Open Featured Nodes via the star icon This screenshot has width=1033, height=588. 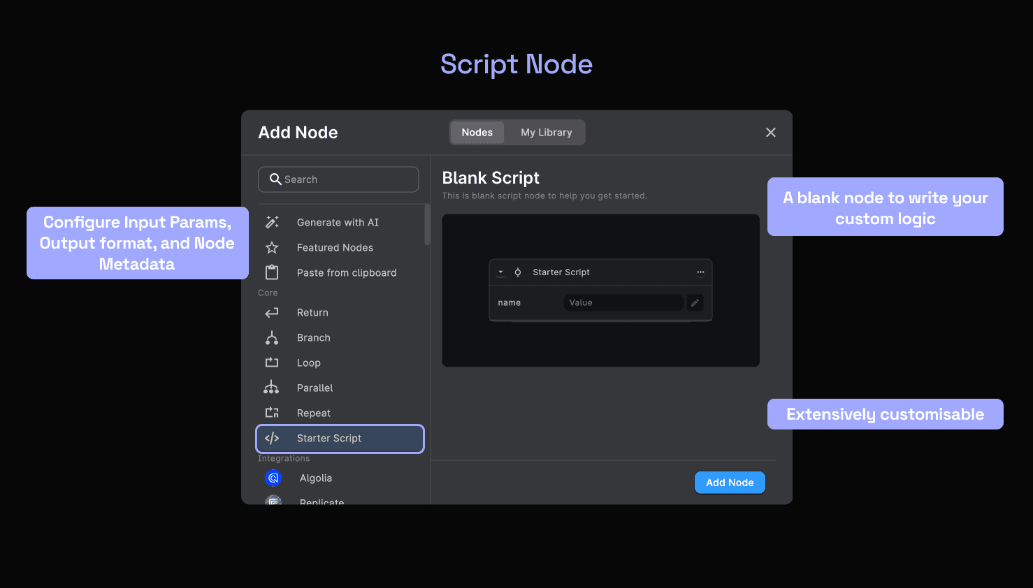272,247
